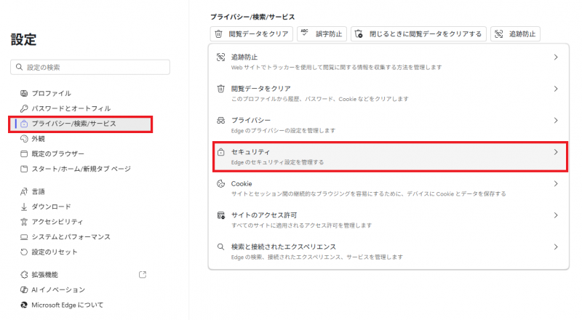Click the cookie icon in Cookie row
Viewport: 582px width, 320px height.
[220, 184]
